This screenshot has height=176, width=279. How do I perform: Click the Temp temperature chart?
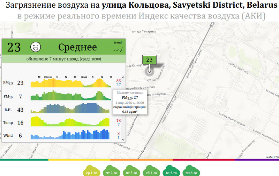tap(70, 122)
